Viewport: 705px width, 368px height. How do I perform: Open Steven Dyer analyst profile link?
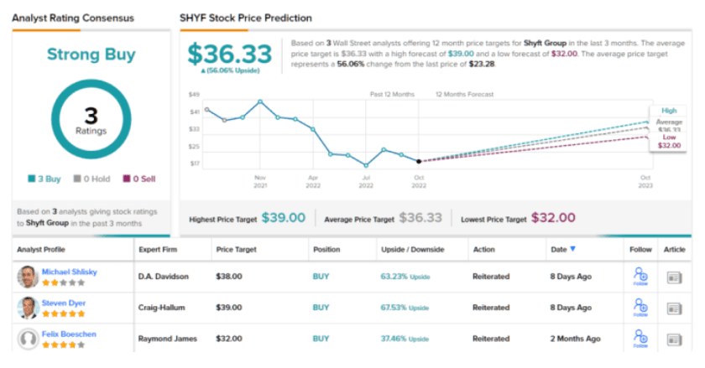pos(64,303)
